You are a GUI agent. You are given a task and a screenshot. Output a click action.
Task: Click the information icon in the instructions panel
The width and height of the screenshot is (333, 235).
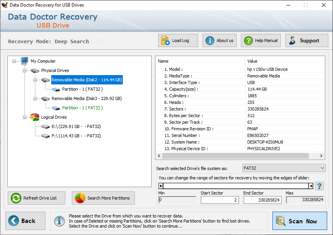[59, 221]
